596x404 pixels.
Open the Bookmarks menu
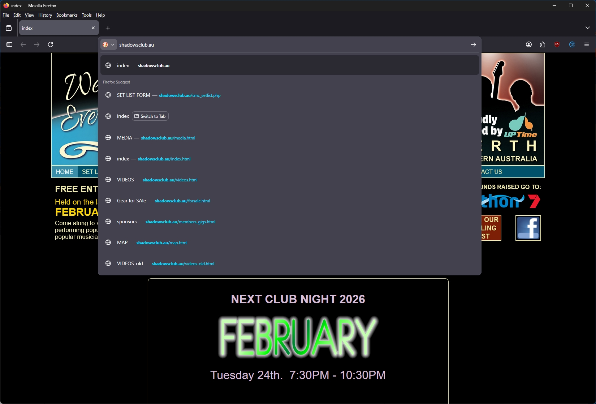point(67,15)
